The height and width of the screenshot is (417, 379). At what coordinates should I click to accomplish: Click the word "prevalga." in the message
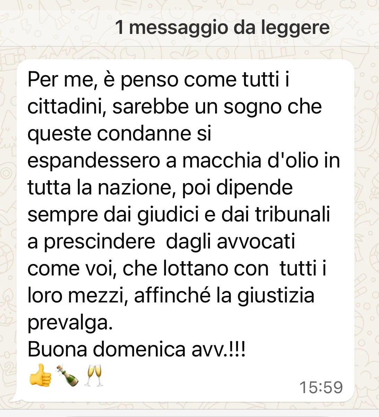[70, 323]
